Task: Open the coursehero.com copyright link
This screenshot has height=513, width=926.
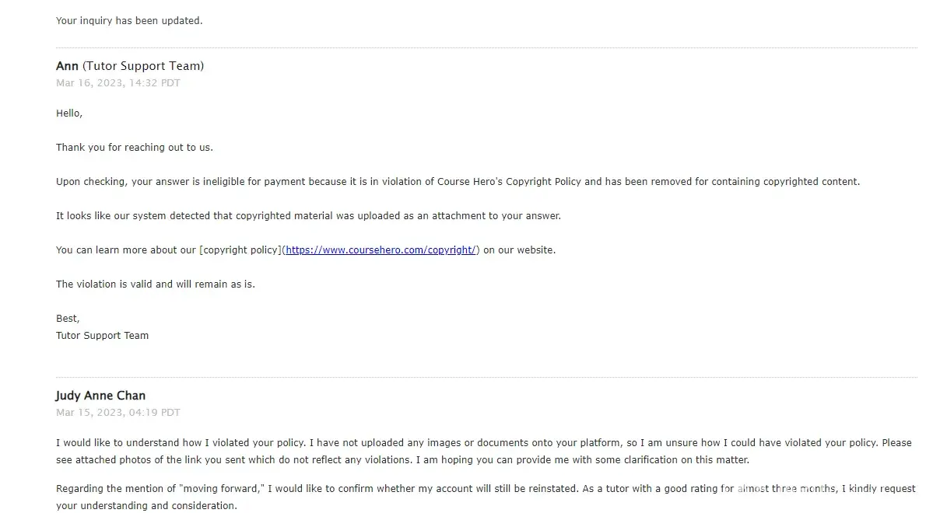Action: pyautogui.click(x=381, y=250)
